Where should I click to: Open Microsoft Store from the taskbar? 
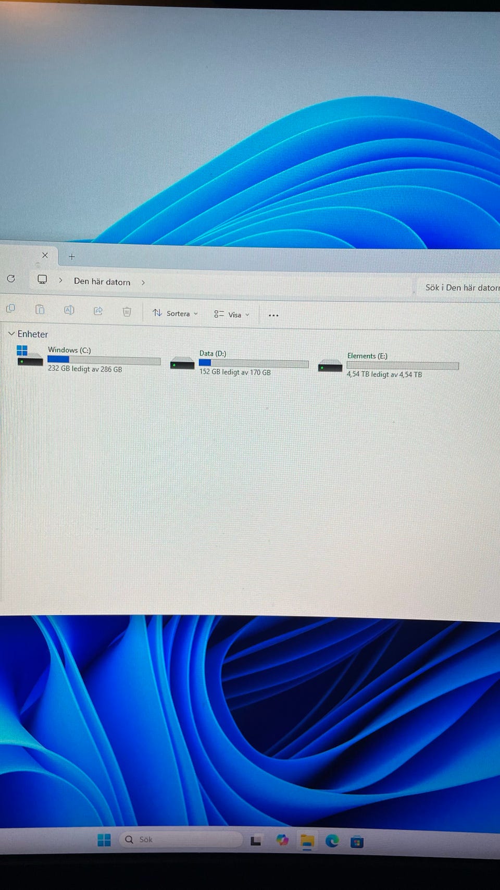(357, 842)
